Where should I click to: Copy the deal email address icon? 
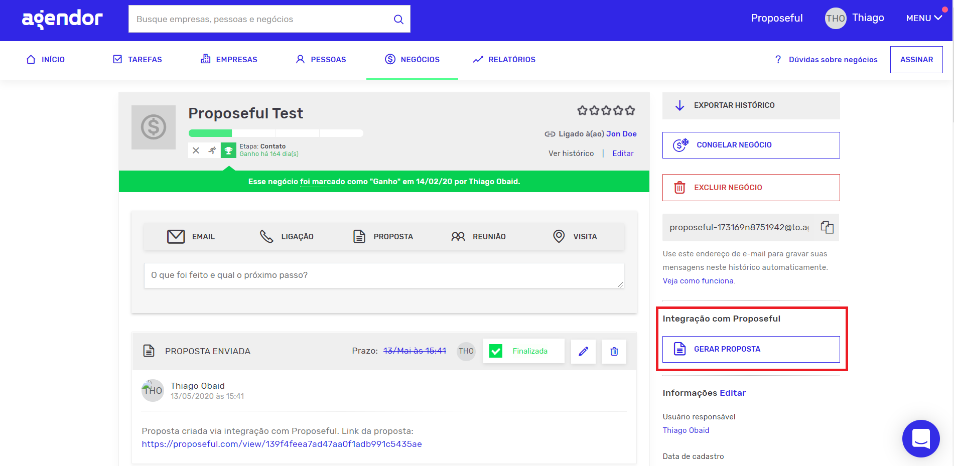pos(827,227)
